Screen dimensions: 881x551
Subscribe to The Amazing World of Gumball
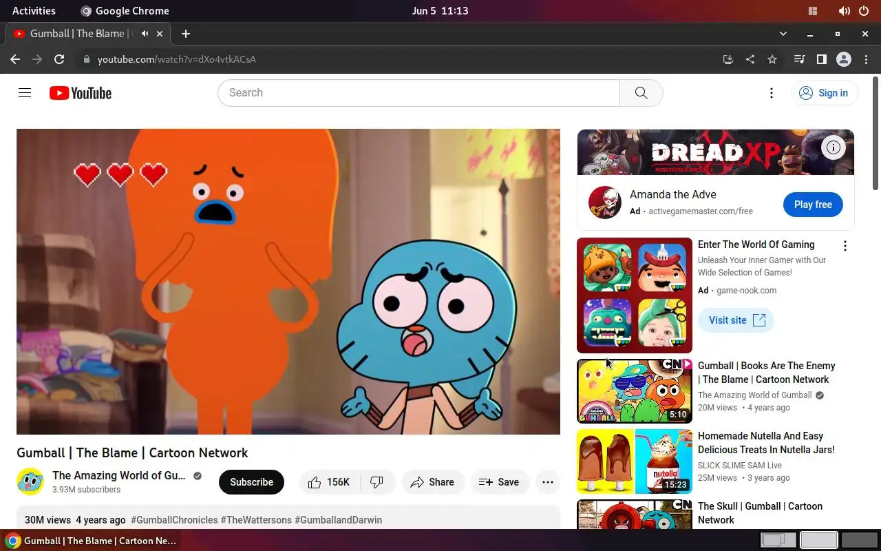pyautogui.click(x=251, y=482)
